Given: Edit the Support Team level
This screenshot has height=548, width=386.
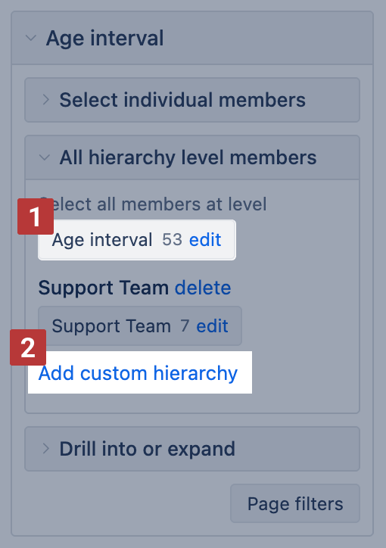Looking at the screenshot, I should click(x=212, y=326).
